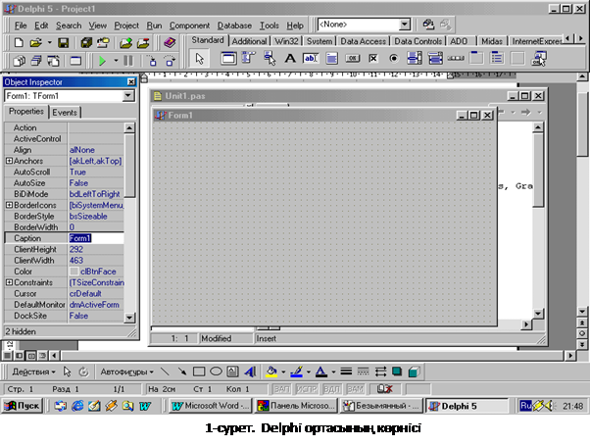
Task: Toggle the ИСПР status bar indicator
Action: 307,389
